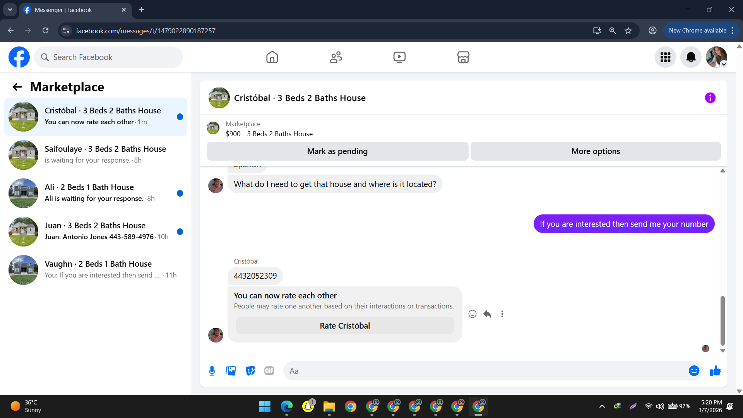
Task: Click the message "What do I need to get that house"
Action: click(x=335, y=184)
